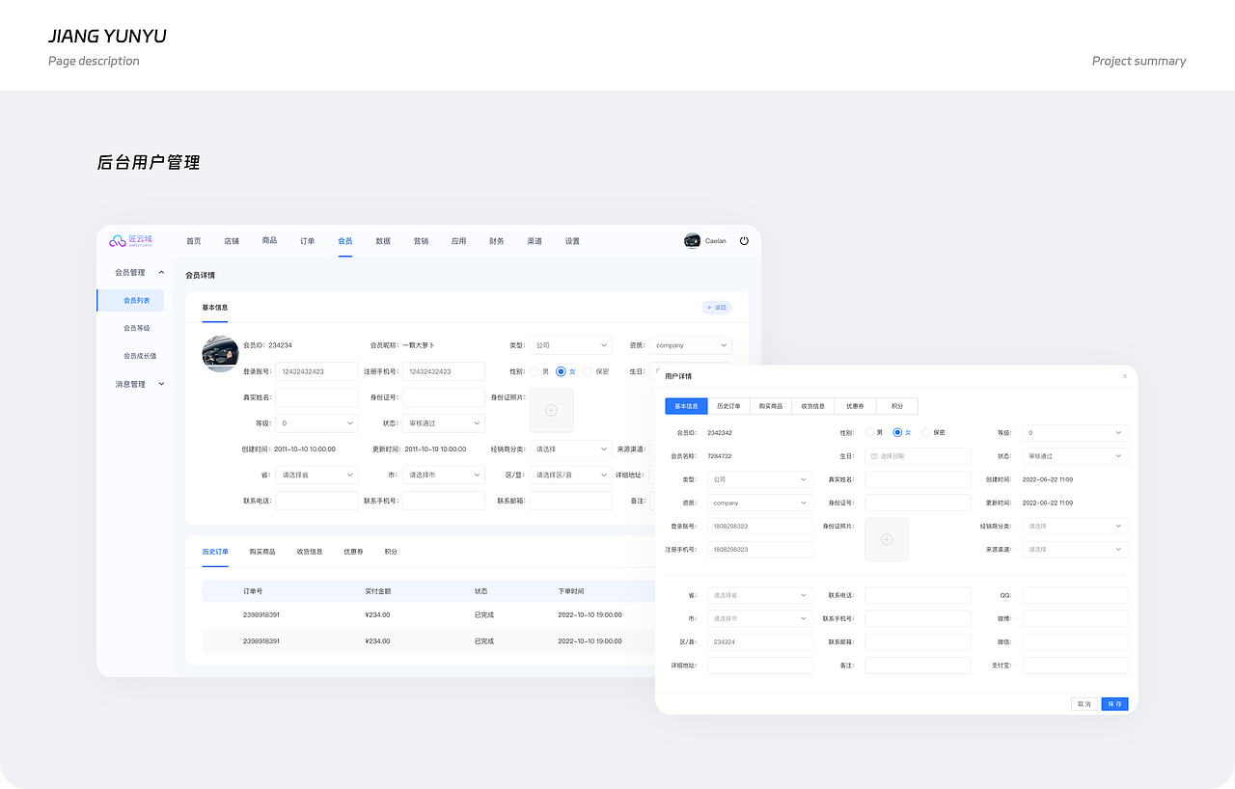Click 取消 in the 用户详情 dialog
This screenshot has width=1235, height=789.
point(1084,704)
